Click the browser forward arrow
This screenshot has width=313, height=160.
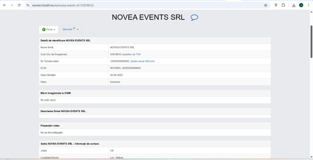[x=12, y=5]
